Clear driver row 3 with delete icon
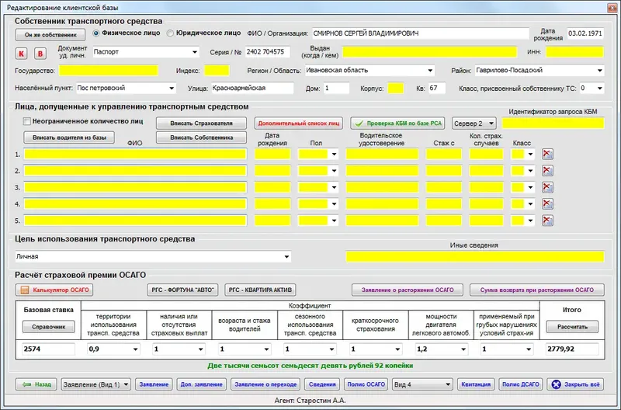Image resolution: width=621 pixels, height=410 pixels. click(x=548, y=187)
